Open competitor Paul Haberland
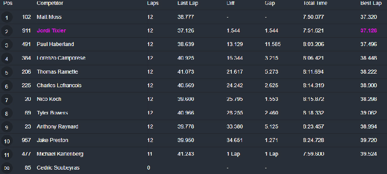The height and width of the screenshot is (174, 387). point(55,44)
